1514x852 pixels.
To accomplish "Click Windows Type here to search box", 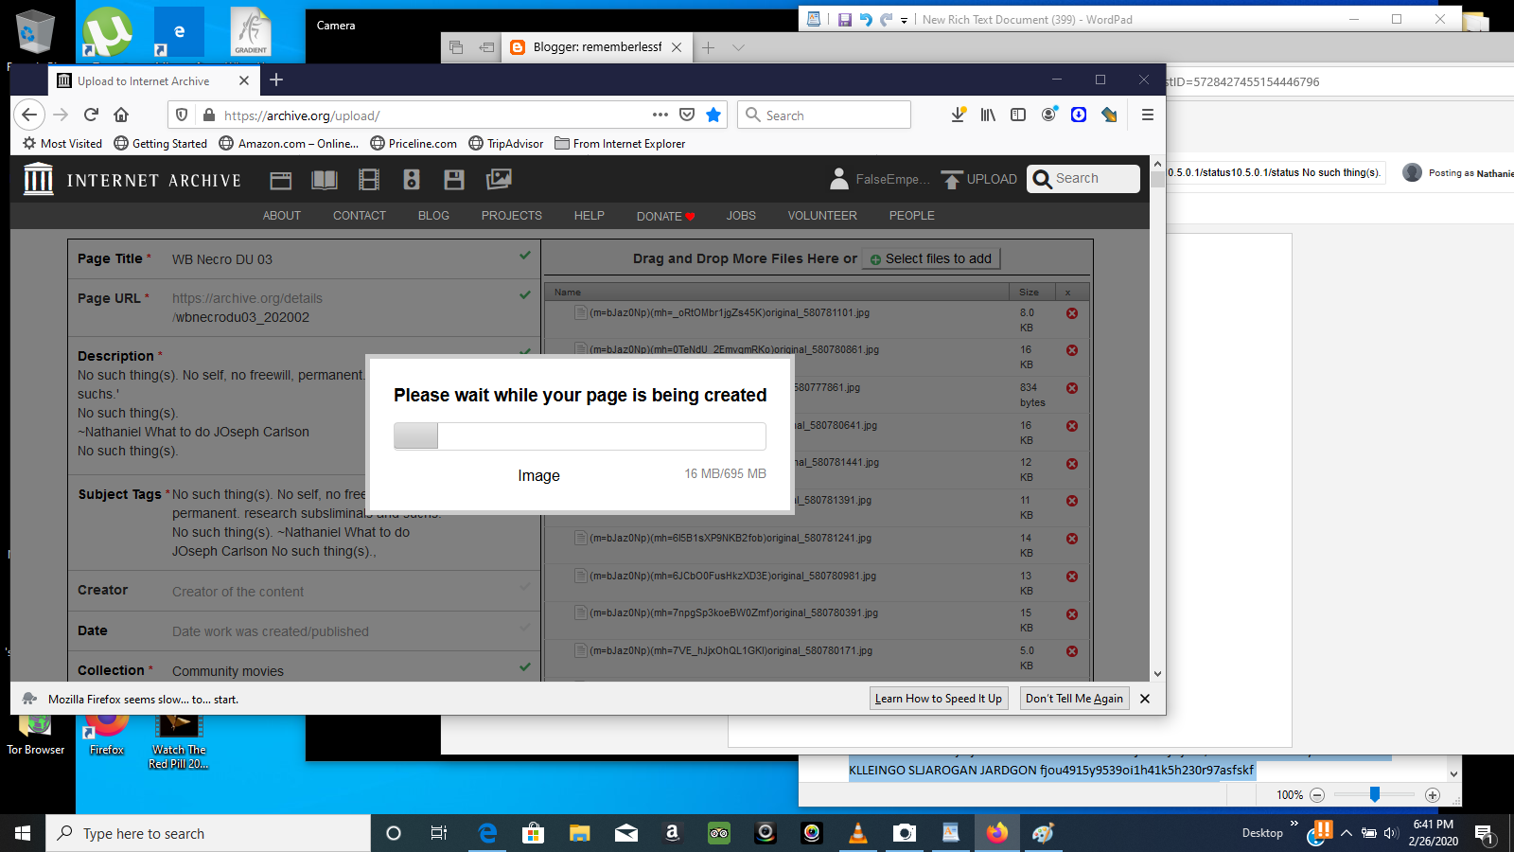I will coord(208,833).
